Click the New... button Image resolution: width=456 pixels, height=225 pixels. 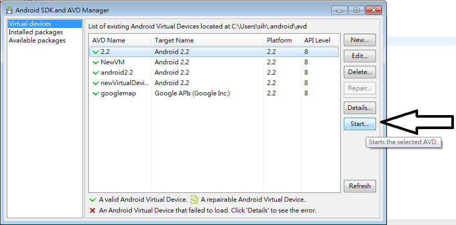[360, 40]
